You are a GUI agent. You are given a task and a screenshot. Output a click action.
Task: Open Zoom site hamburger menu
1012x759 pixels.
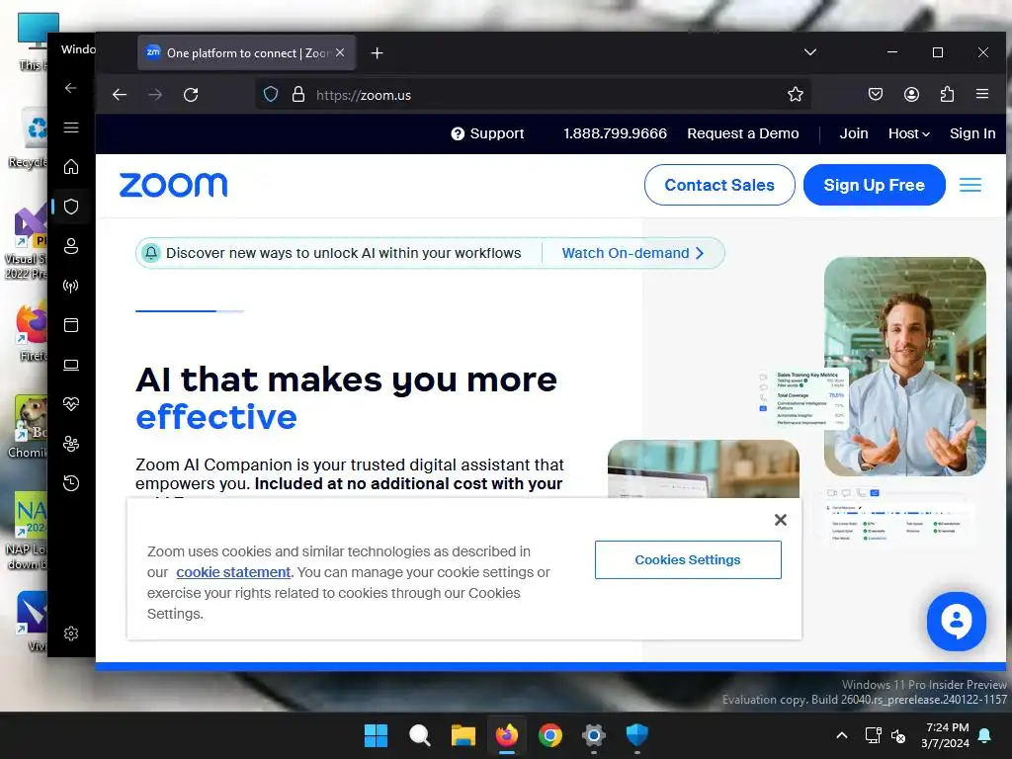[x=970, y=185]
